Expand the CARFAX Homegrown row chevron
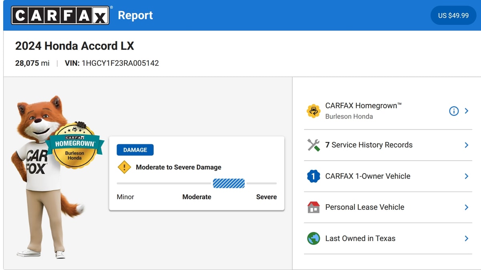481x270 pixels. tap(467, 111)
